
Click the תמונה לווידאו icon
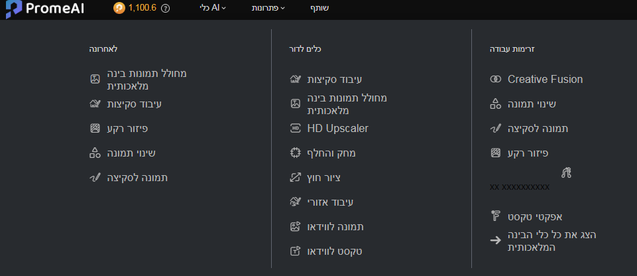coord(296,226)
